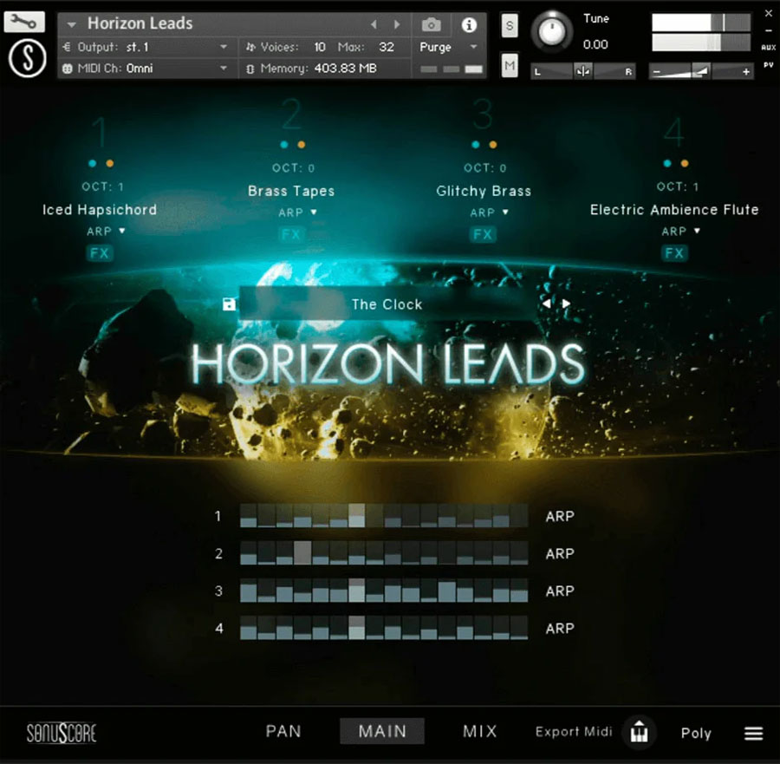Click the next preset arrow beside The Clock
The image size is (780, 764).
point(566,304)
